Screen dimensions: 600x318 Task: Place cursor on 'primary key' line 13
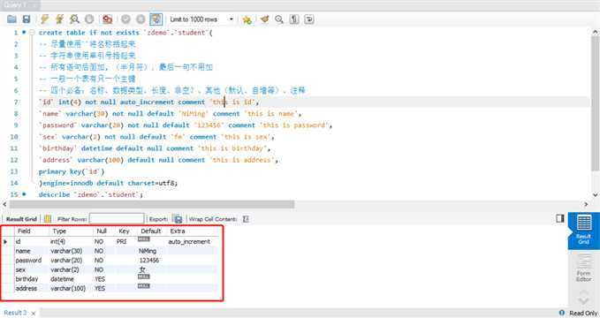click(72, 171)
